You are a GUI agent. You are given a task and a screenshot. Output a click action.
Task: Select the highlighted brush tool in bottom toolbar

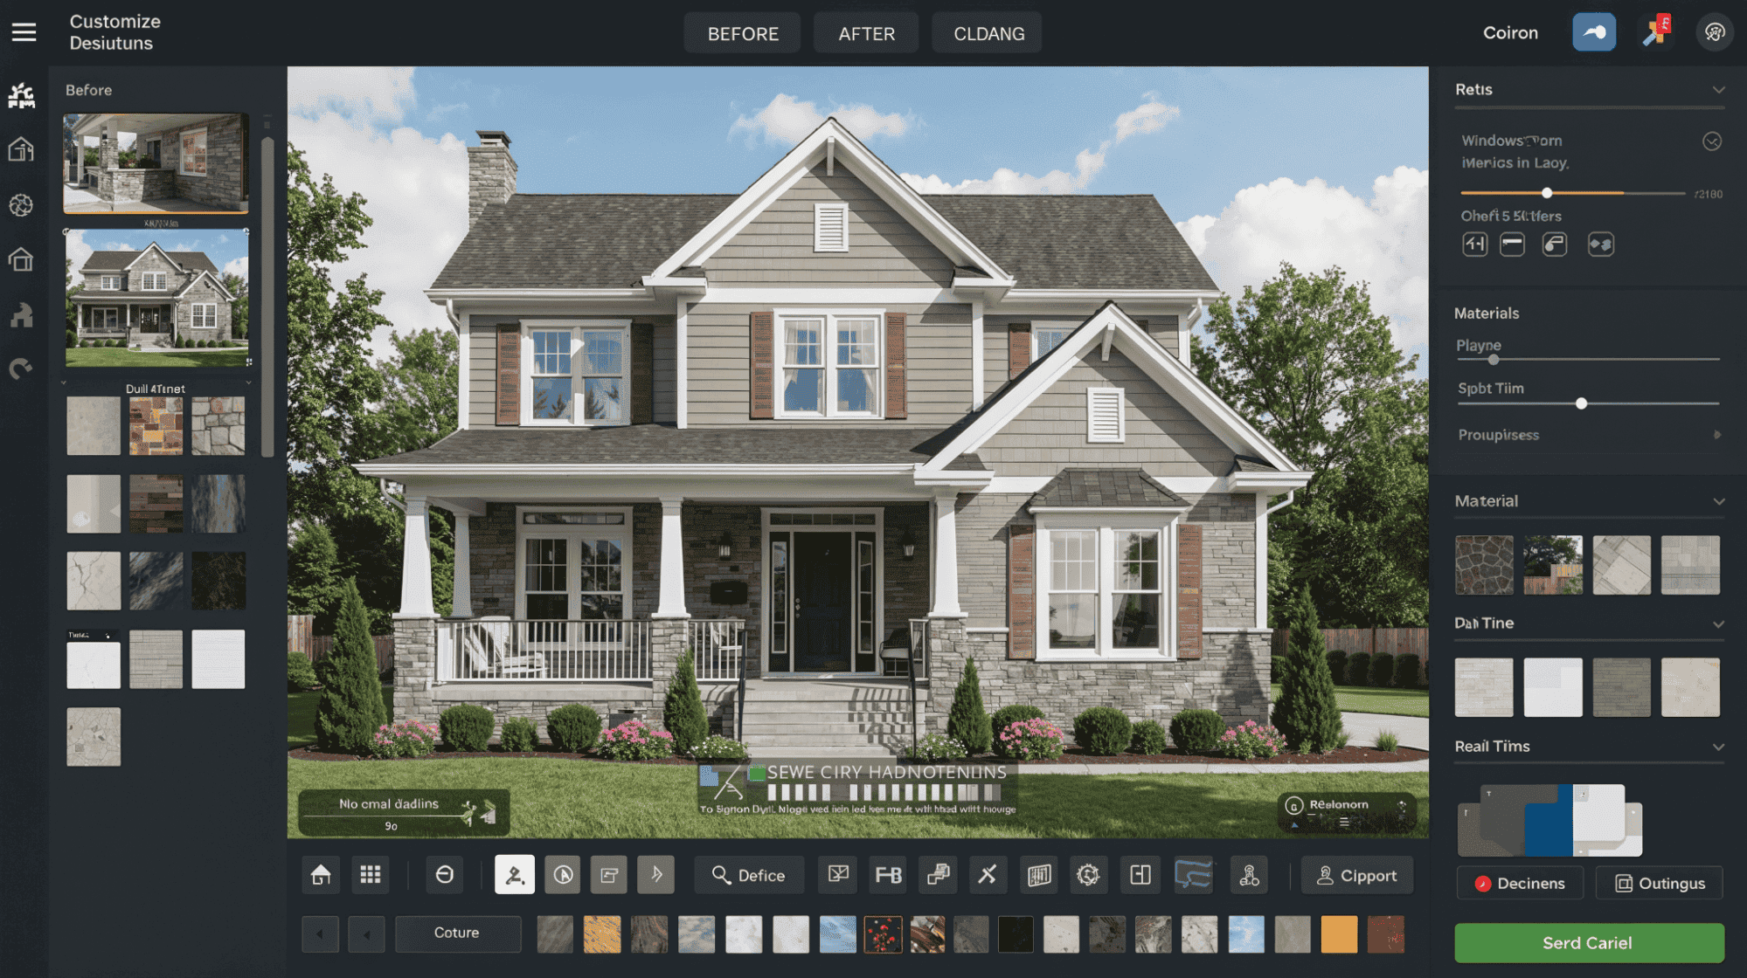pos(515,874)
